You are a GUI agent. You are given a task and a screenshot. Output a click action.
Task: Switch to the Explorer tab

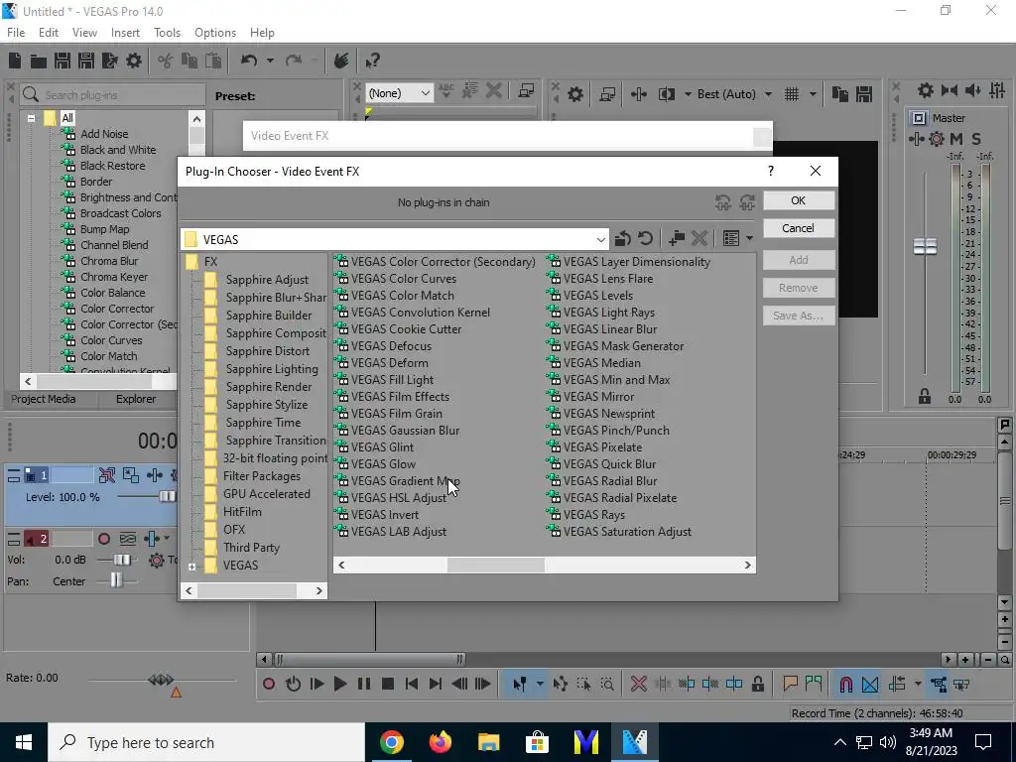[x=136, y=399]
